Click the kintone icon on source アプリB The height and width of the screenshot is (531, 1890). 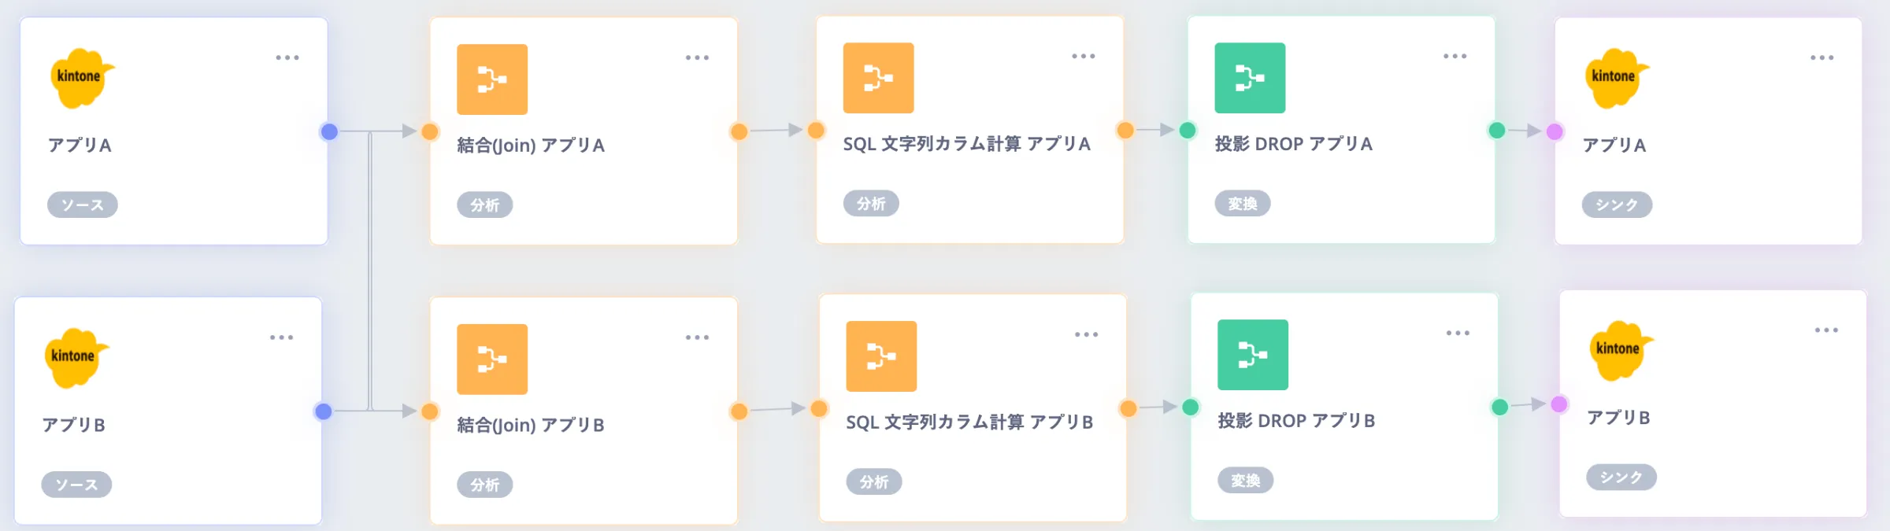pyautogui.click(x=76, y=357)
